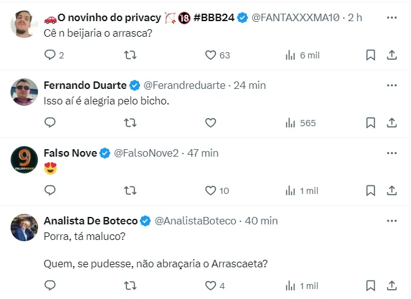The width and height of the screenshot is (411, 299).
Task: Open more options for Falso Nove's tweet
Action: (x=391, y=153)
